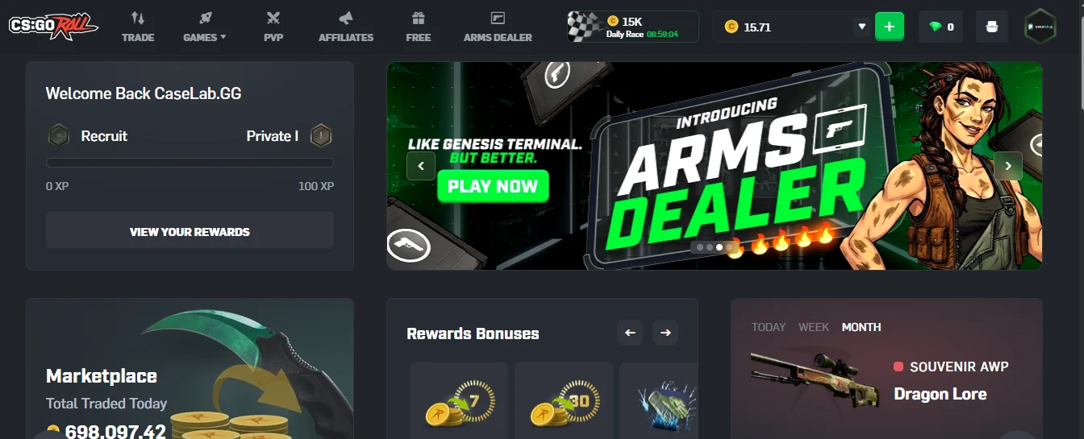Go to the previous banner slide
This screenshot has width=1084, height=439.
tap(421, 166)
